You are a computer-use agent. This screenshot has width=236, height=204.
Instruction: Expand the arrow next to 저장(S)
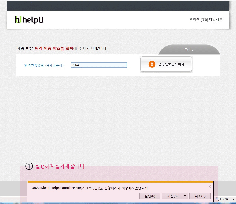185,196
